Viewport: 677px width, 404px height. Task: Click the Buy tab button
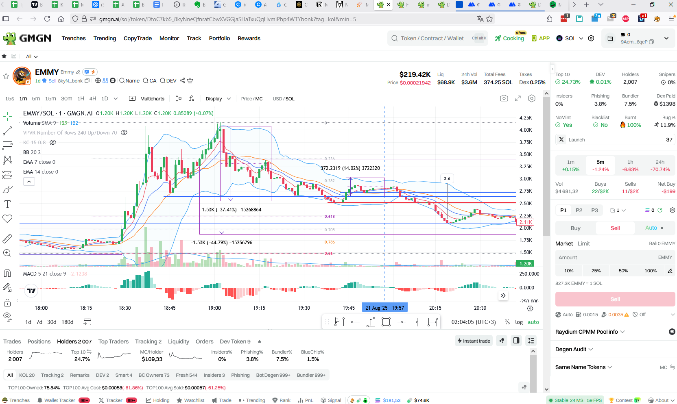[575, 228]
